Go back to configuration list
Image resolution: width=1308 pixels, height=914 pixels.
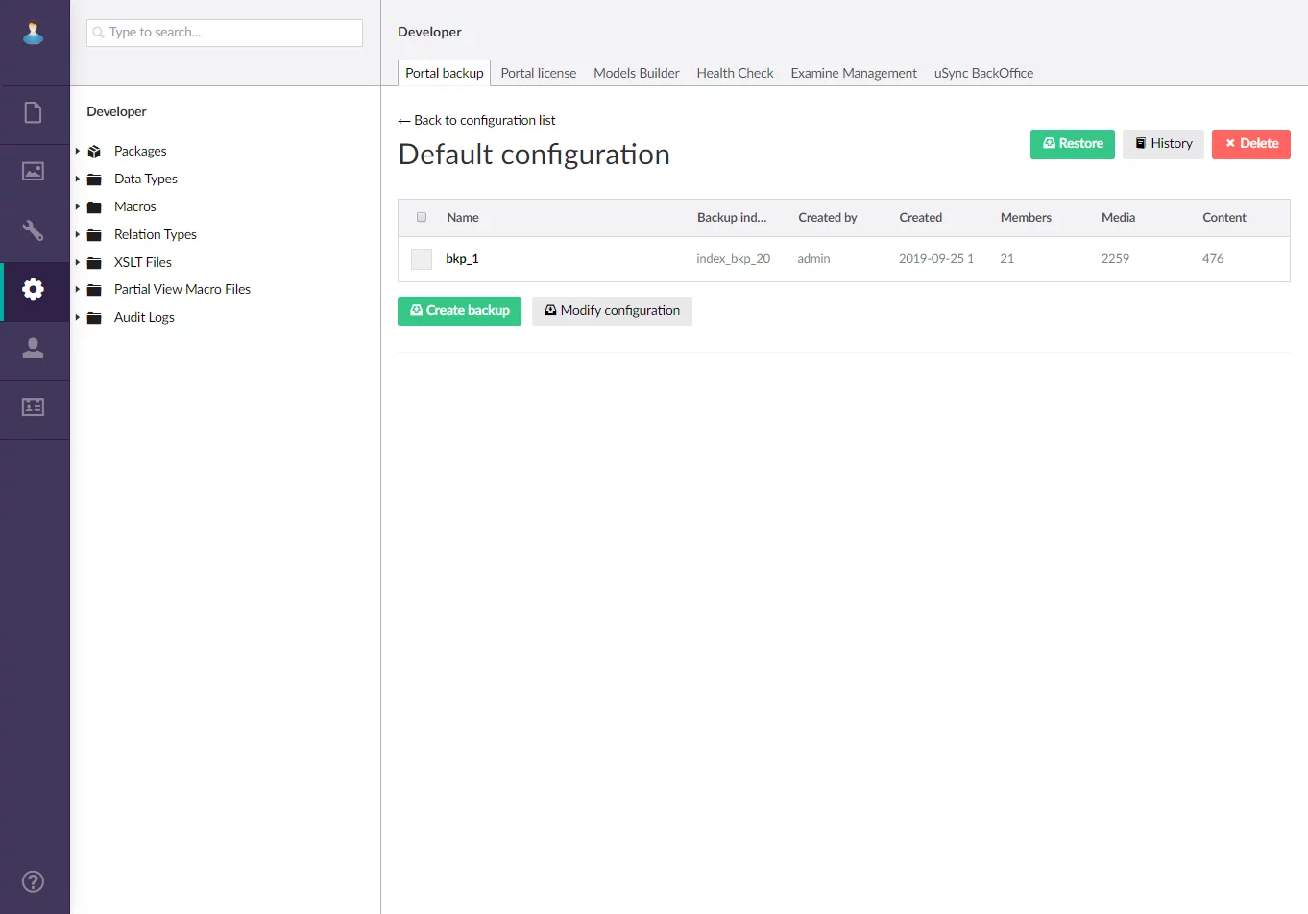pos(477,121)
